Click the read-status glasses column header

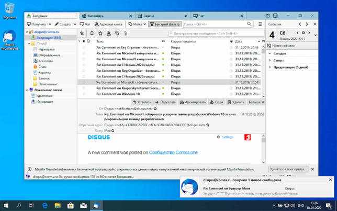tap(163, 41)
